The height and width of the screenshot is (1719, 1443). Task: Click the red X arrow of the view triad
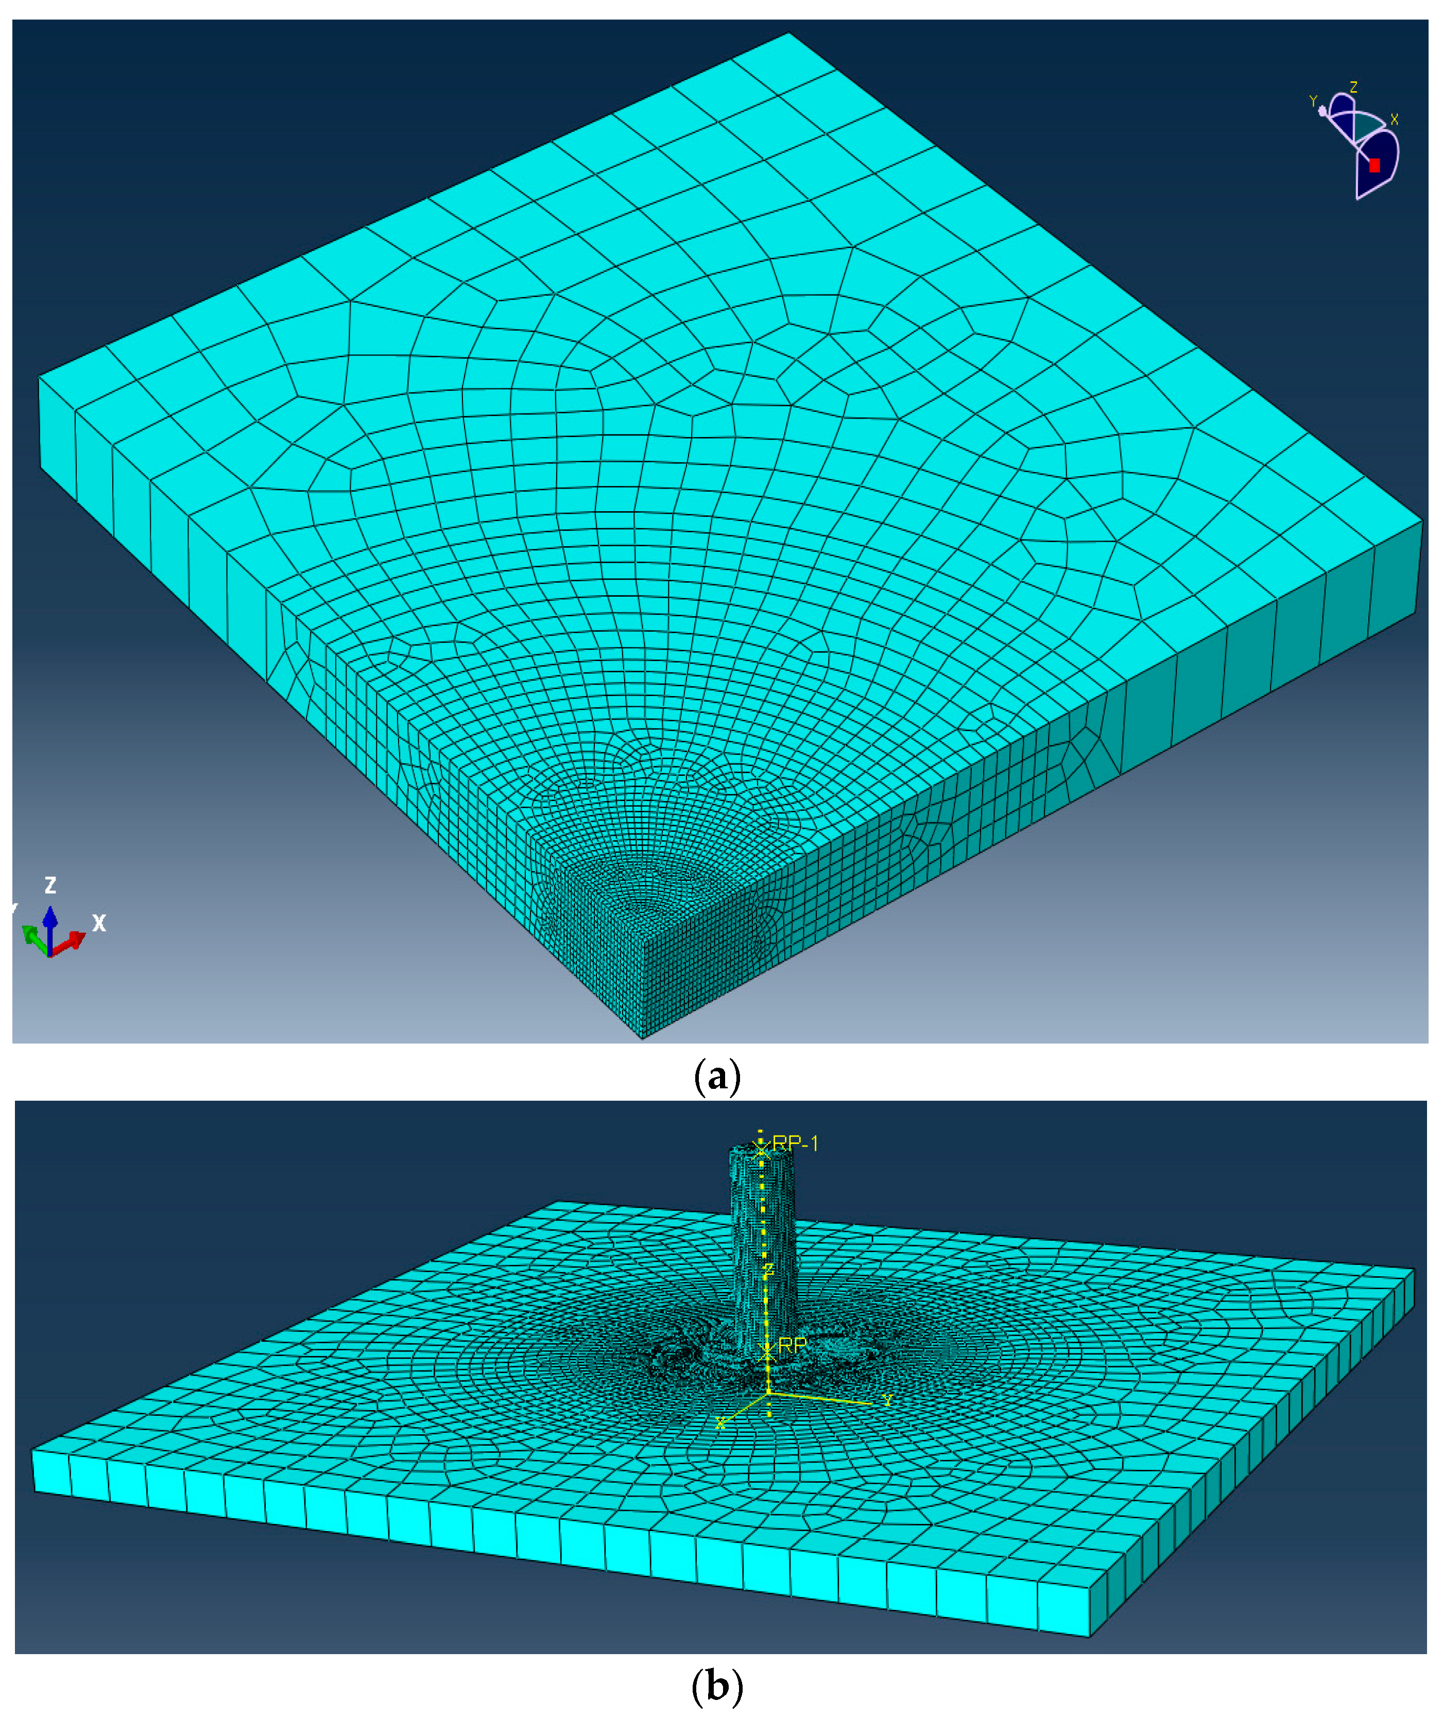(72, 941)
